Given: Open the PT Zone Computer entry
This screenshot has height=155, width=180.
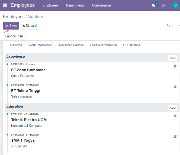Looking at the screenshot, I should [x=28, y=70].
